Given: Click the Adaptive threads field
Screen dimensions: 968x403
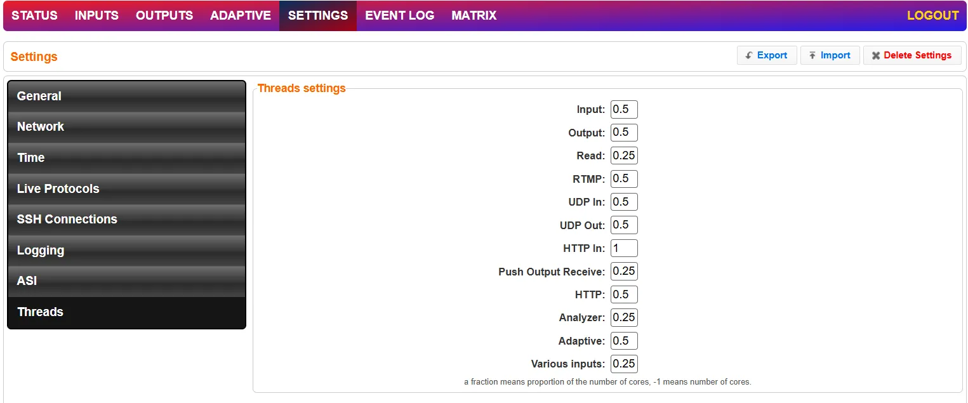Looking at the screenshot, I should (x=624, y=341).
